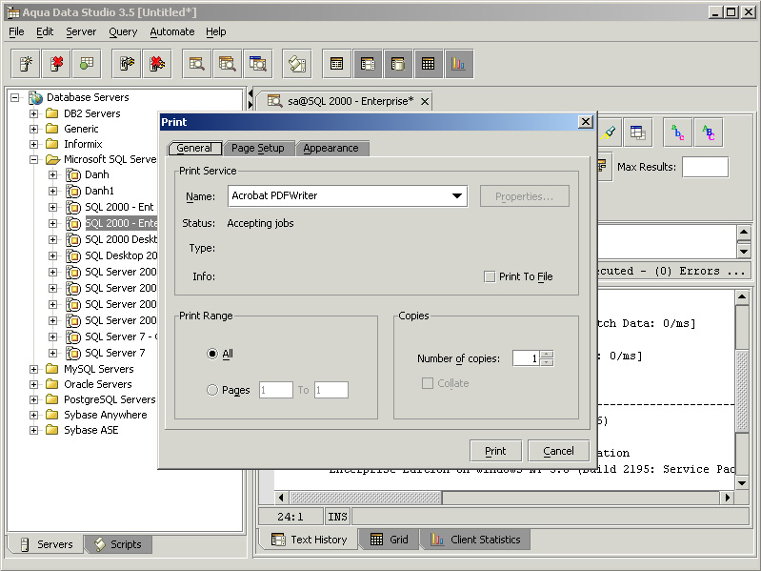This screenshot has width=761, height=571.
Task: Decrease the number of copies spinner
Action: (547, 362)
